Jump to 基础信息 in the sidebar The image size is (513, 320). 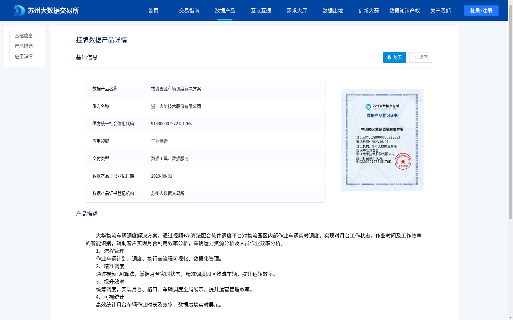coord(24,36)
